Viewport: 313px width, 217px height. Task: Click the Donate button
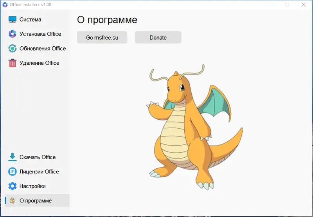(158, 37)
